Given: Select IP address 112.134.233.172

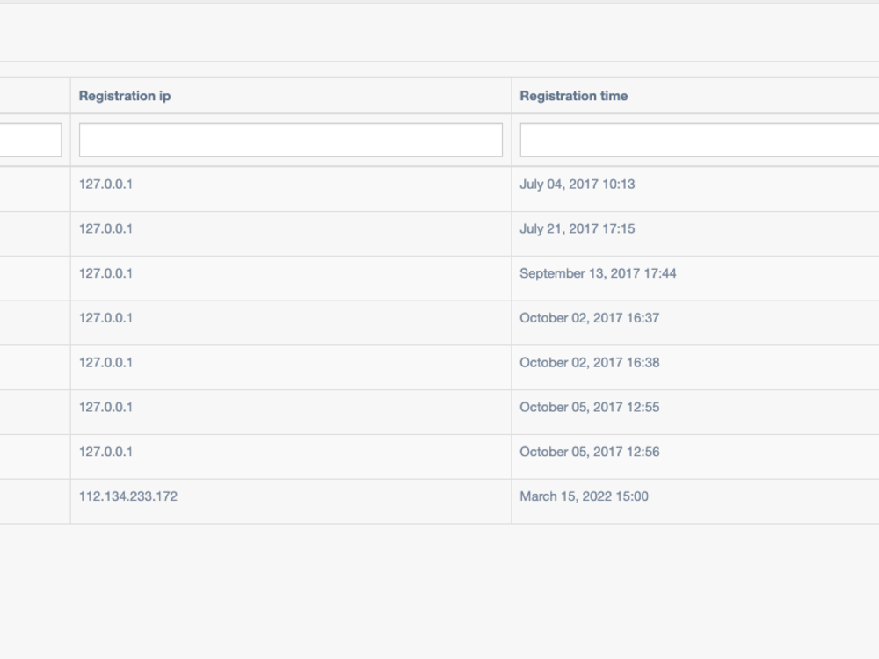Looking at the screenshot, I should click(127, 496).
